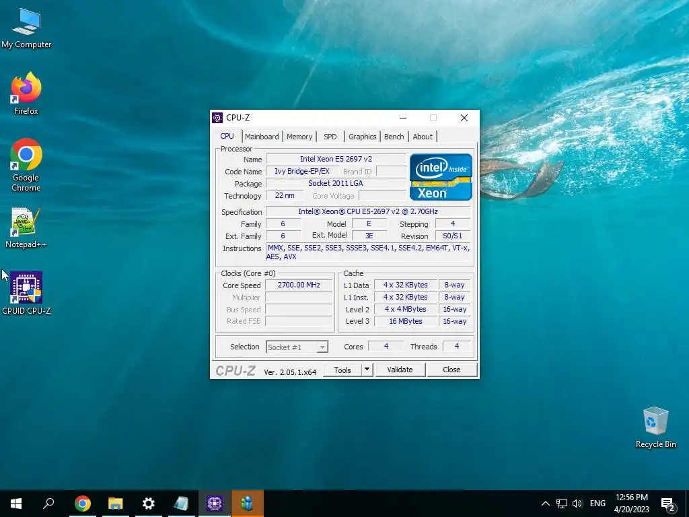
Task: Click the CPU-Z taskbar button
Action: pos(215,504)
